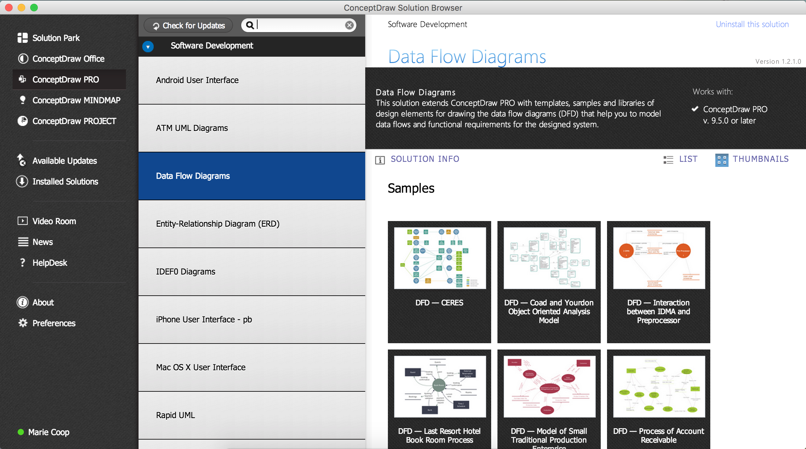Click into the search input field
This screenshot has height=449, width=806.
point(298,25)
